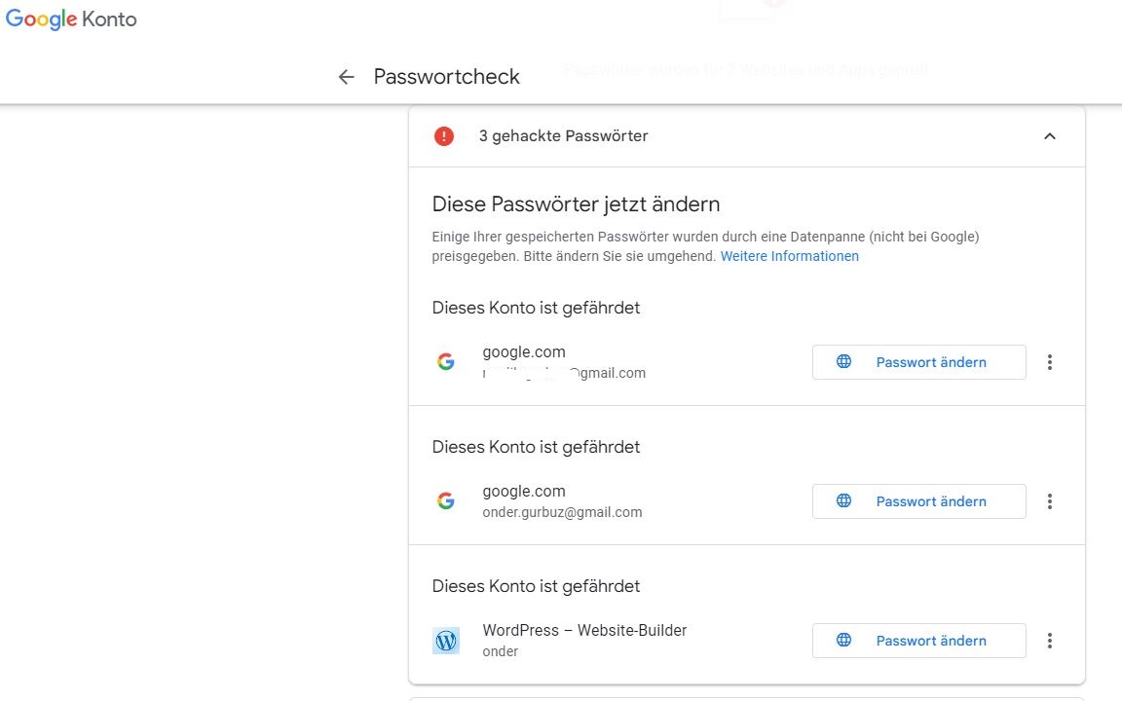Click WordPress – Website-Builder entry title
Screen dimensions: 1122x701
[584, 630]
